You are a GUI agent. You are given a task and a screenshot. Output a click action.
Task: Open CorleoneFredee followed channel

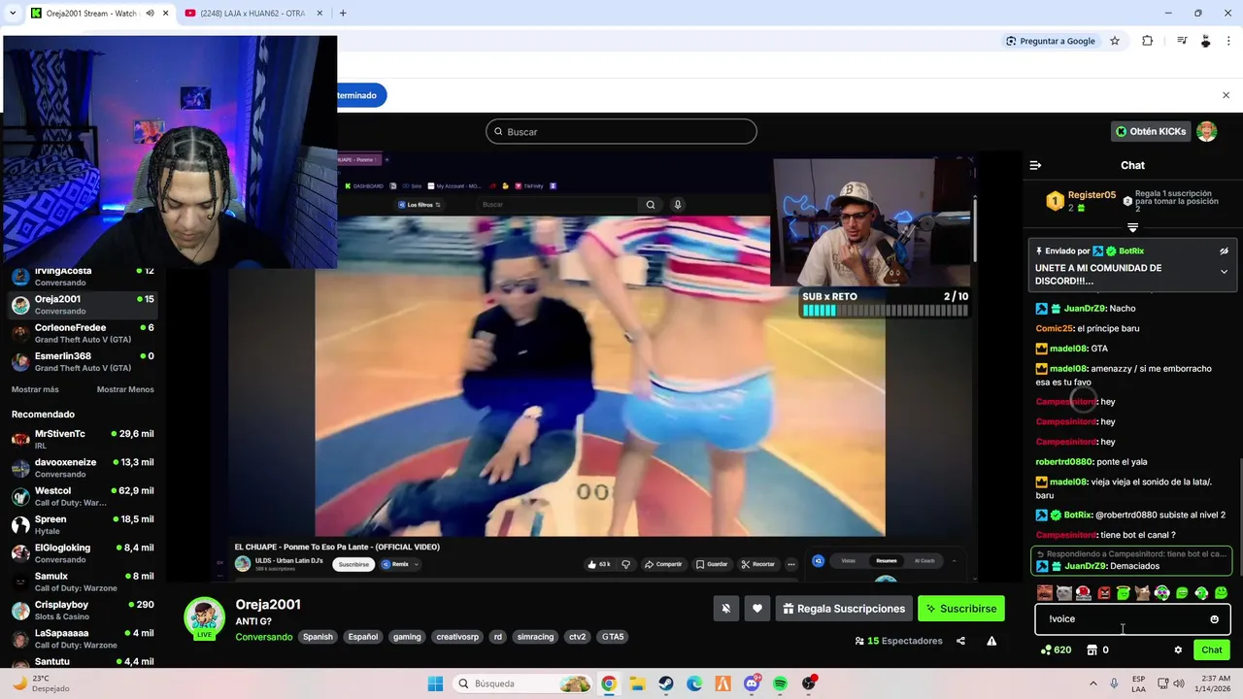point(83,333)
